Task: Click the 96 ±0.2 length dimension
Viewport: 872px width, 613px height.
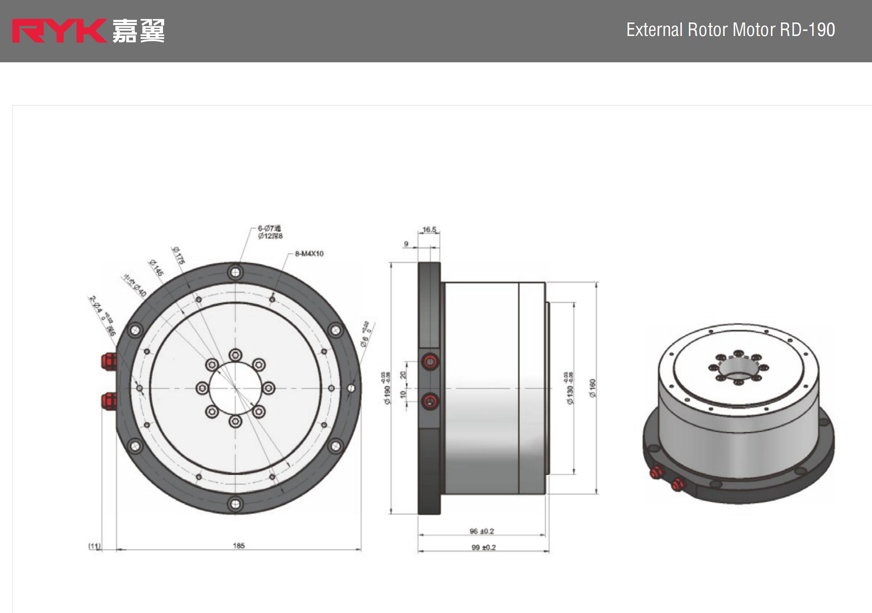Action: [x=481, y=531]
